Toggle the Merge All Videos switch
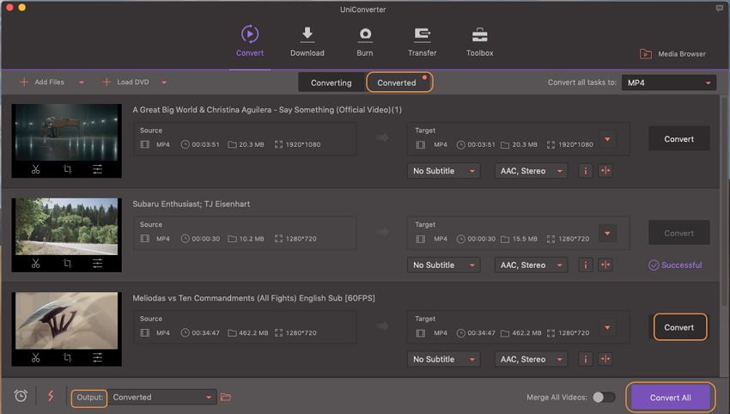This screenshot has height=414, width=730. tap(604, 397)
